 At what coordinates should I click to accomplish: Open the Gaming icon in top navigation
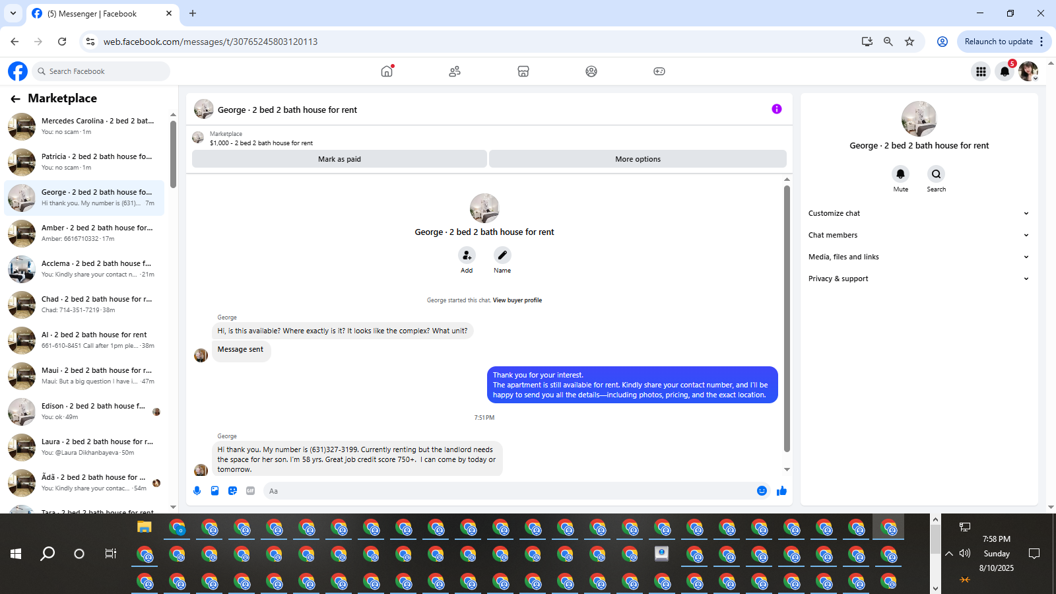click(659, 71)
